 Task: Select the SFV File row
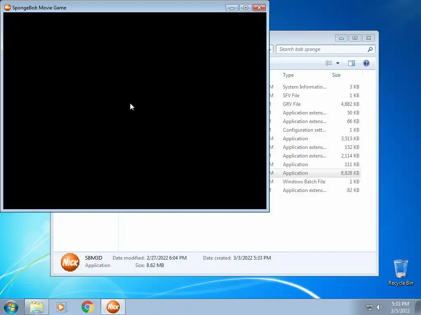(315, 95)
